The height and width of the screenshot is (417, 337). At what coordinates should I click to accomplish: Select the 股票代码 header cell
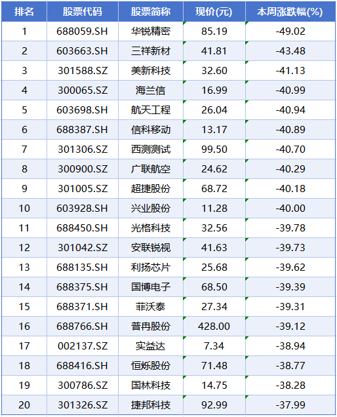[x=83, y=11]
